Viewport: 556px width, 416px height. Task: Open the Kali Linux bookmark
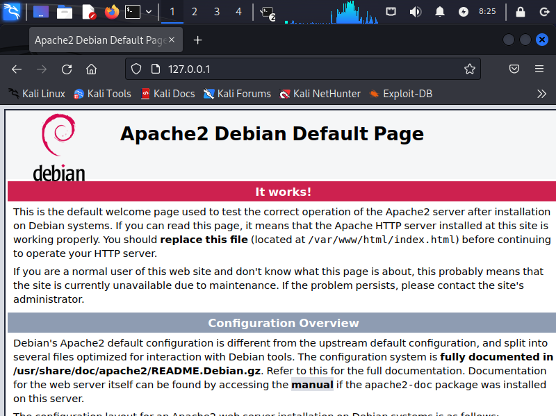[37, 94]
